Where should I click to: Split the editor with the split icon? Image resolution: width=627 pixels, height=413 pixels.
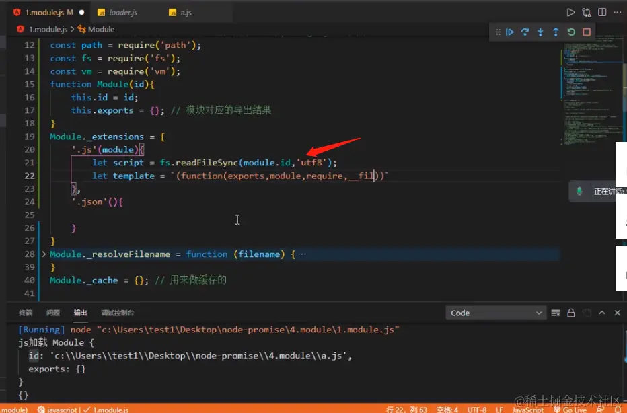click(x=602, y=12)
